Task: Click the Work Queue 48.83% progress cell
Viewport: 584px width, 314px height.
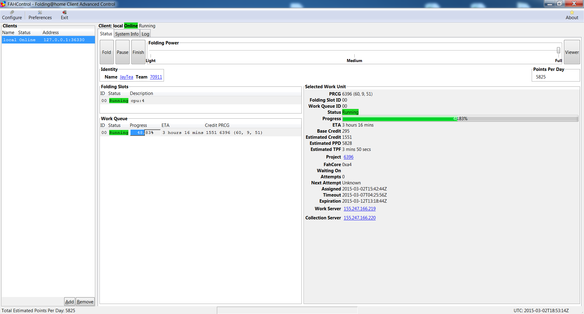Action: [x=145, y=133]
